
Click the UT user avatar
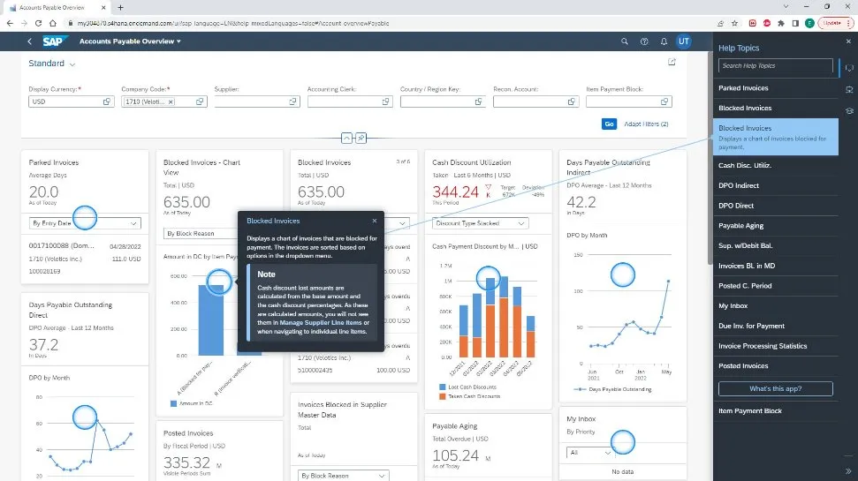pyautogui.click(x=684, y=41)
